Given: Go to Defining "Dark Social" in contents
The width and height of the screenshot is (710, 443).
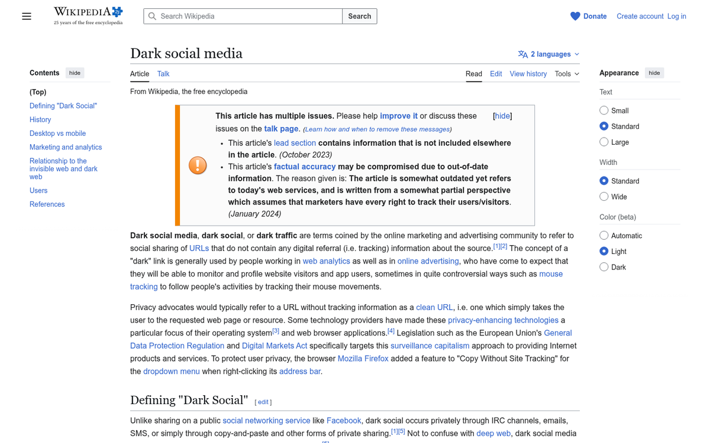Looking at the screenshot, I should point(63,106).
